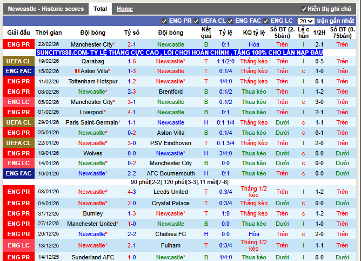Click the odds 0:1 3/4 in PSV row
This screenshot has height=261, width=361.
225,143
